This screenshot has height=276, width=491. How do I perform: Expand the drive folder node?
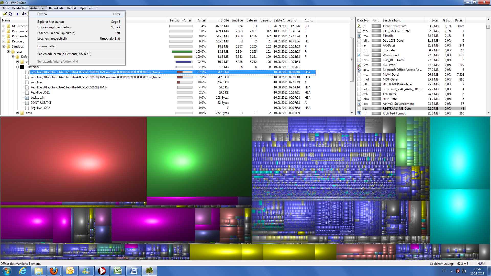[x=17, y=113]
